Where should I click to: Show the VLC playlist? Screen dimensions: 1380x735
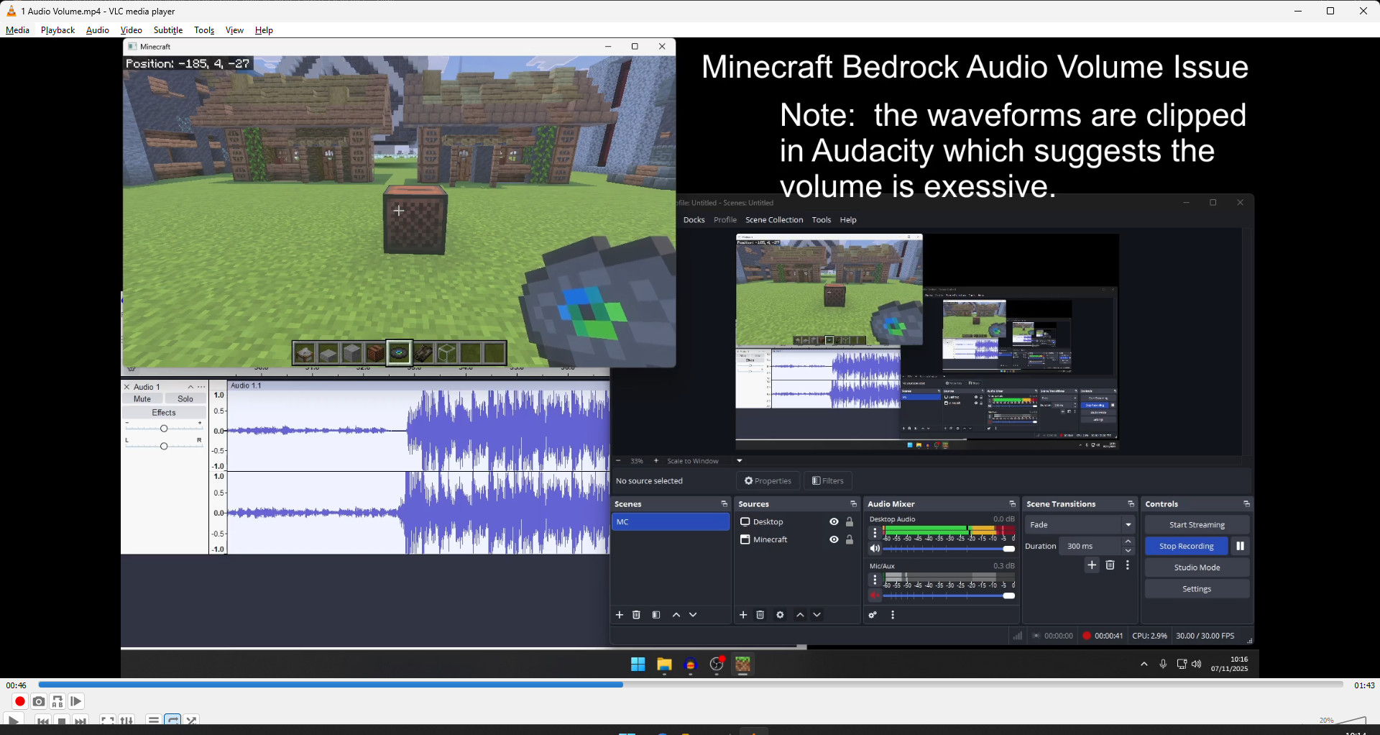click(x=153, y=720)
